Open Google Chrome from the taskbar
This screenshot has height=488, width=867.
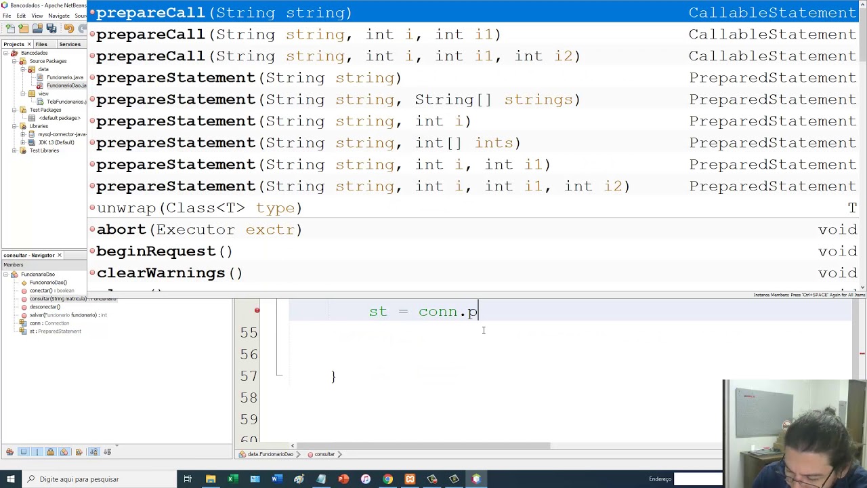tap(387, 479)
